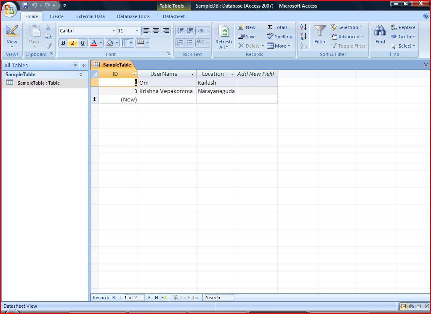This screenshot has height=314, width=431.
Task: Go to the first record navigation button
Action: pyautogui.click(x=113, y=298)
